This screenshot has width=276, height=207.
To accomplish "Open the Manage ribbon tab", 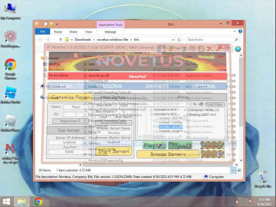I will coord(111,32).
